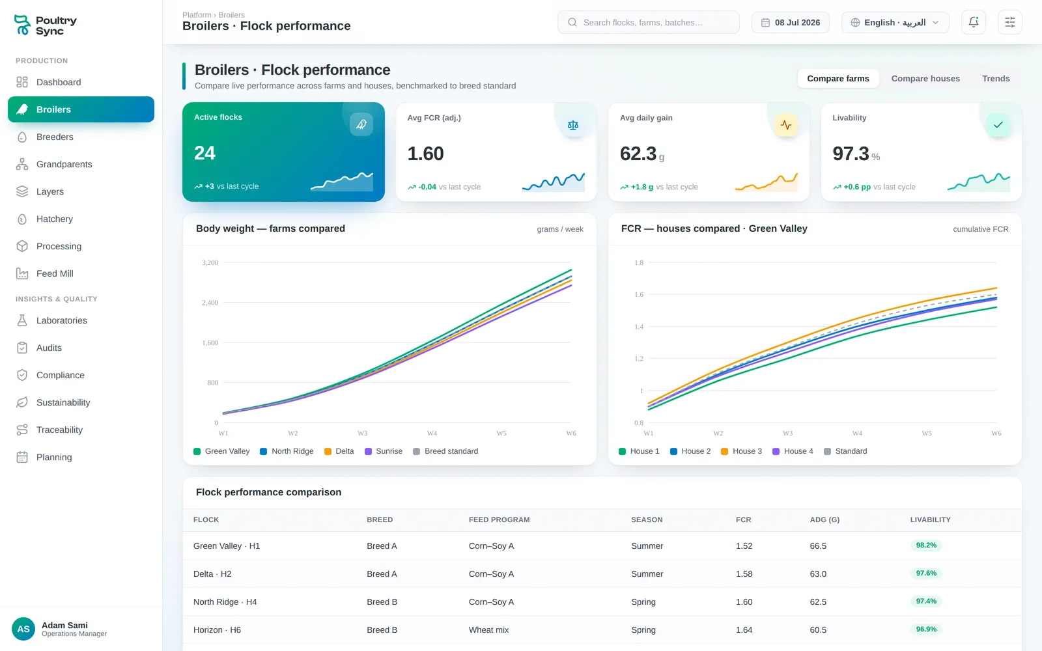The height and width of the screenshot is (651, 1042).
Task: Click the search magnifier icon
Action: [572, 22]
